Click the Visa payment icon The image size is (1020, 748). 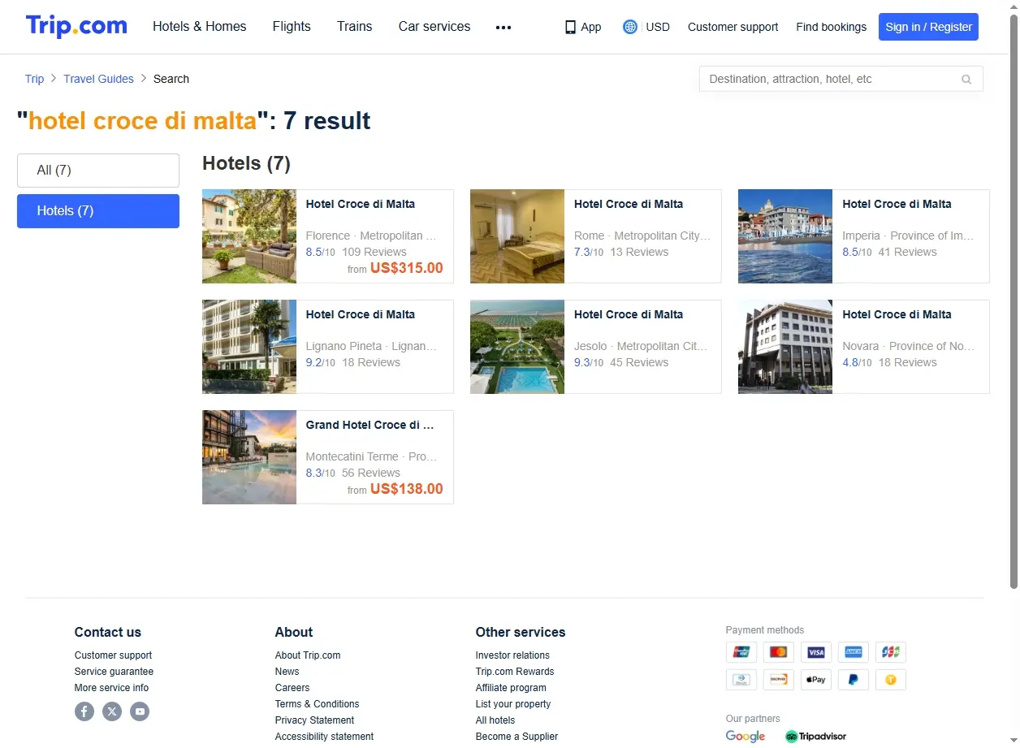point(816,652)
